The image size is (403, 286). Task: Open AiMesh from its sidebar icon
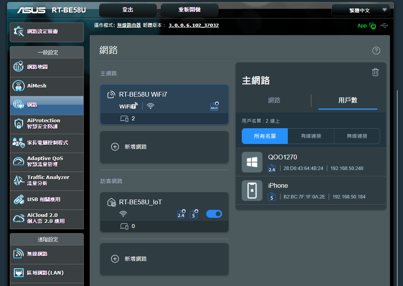(19, 86)
